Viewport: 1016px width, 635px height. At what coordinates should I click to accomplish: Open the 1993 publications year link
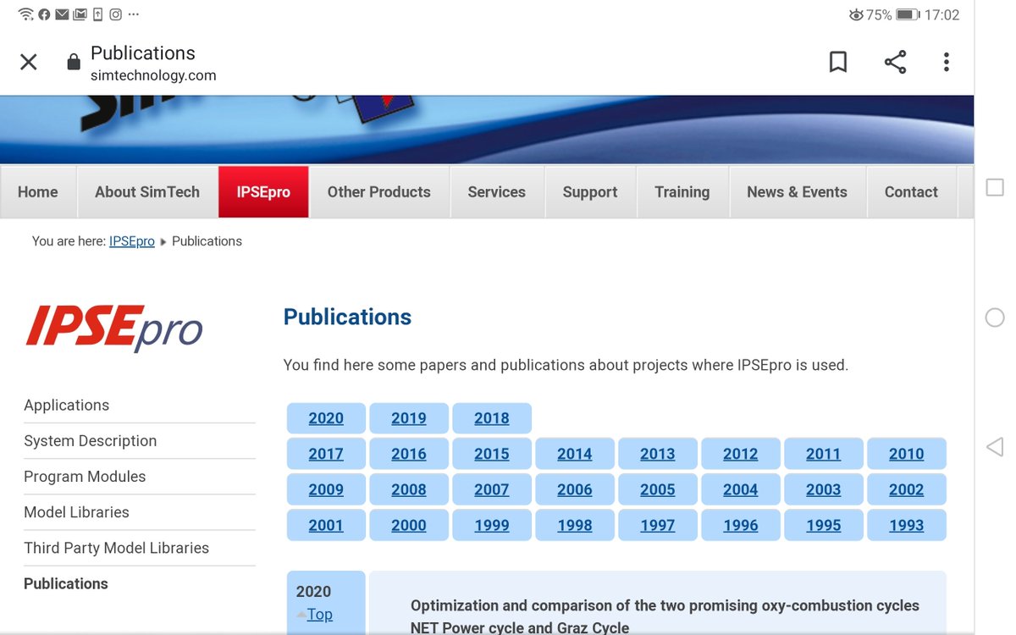point(906,525)
